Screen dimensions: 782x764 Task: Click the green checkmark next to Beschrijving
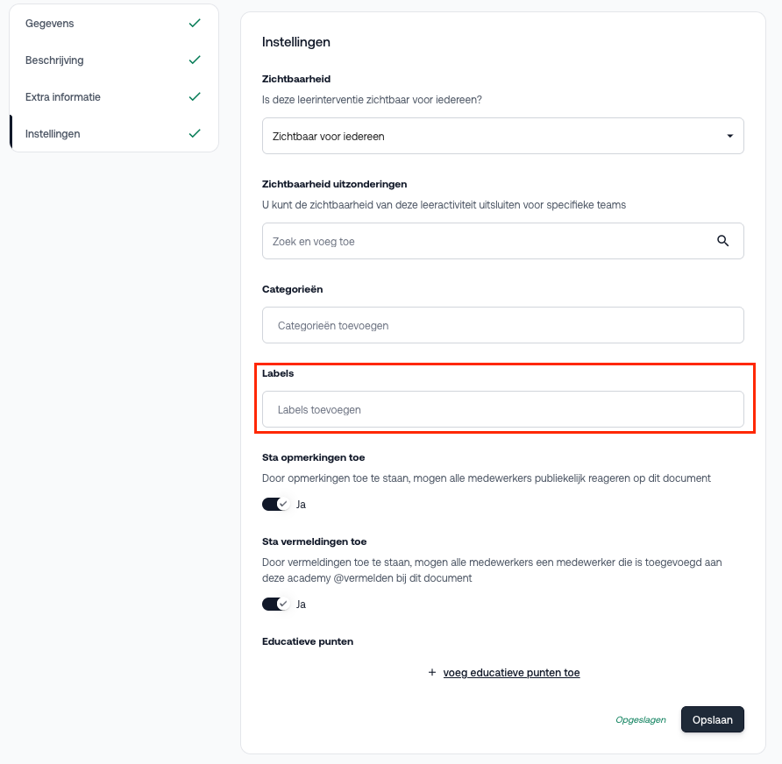coord(195,60)
